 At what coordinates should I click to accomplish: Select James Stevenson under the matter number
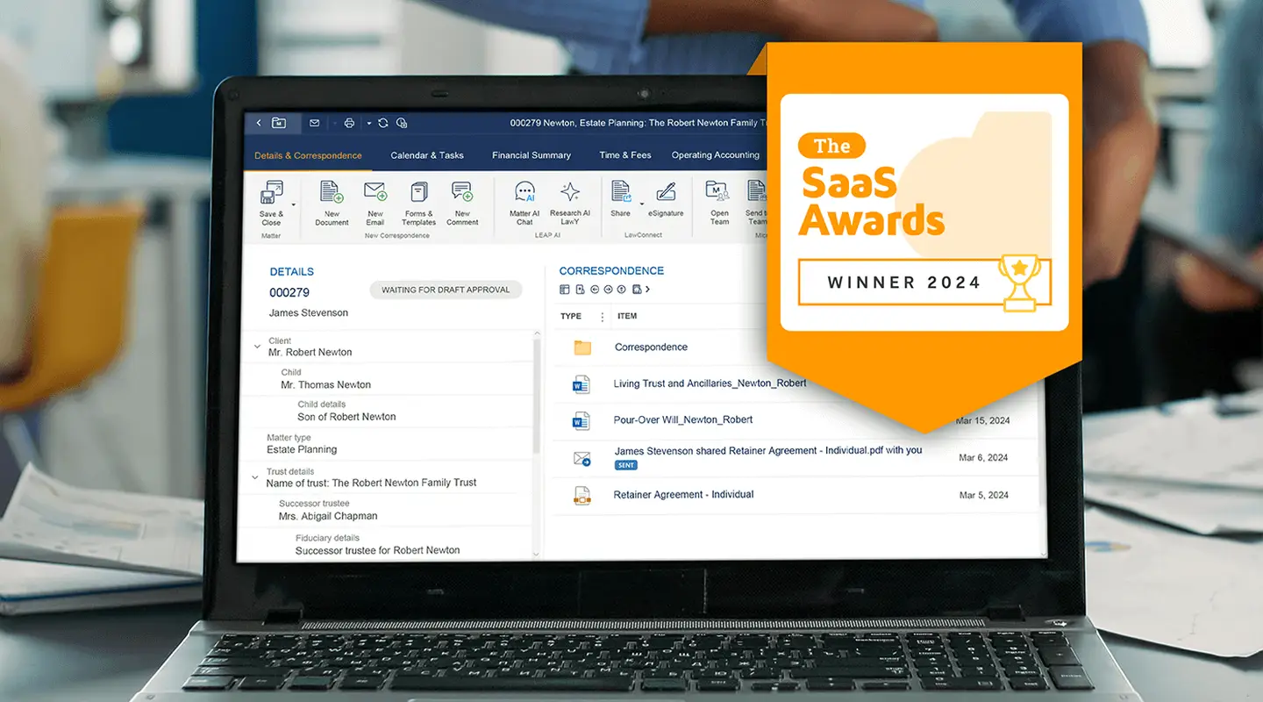click(309, 312)
